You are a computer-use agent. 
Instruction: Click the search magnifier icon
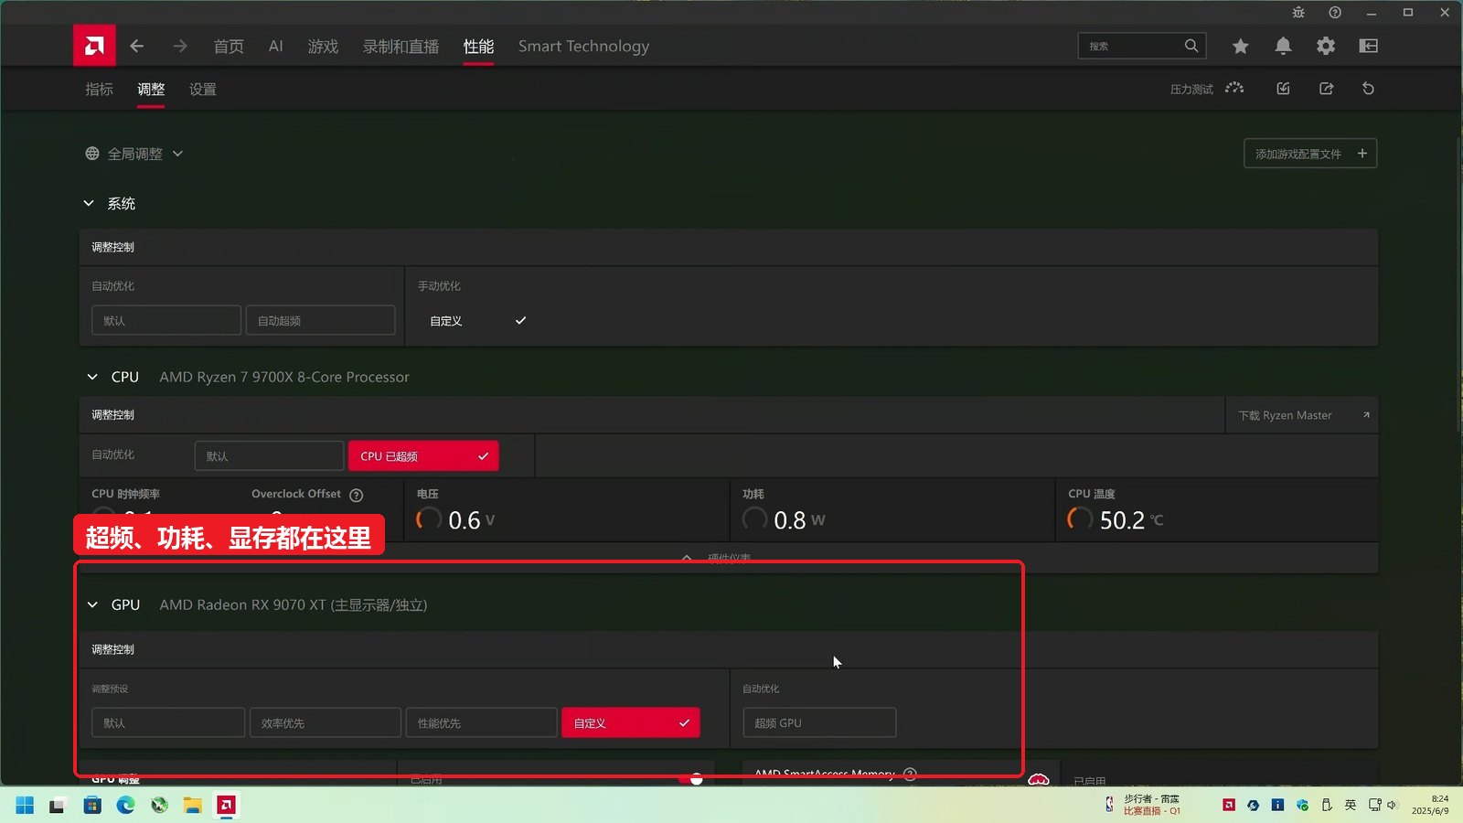(x=1191, y=46)
